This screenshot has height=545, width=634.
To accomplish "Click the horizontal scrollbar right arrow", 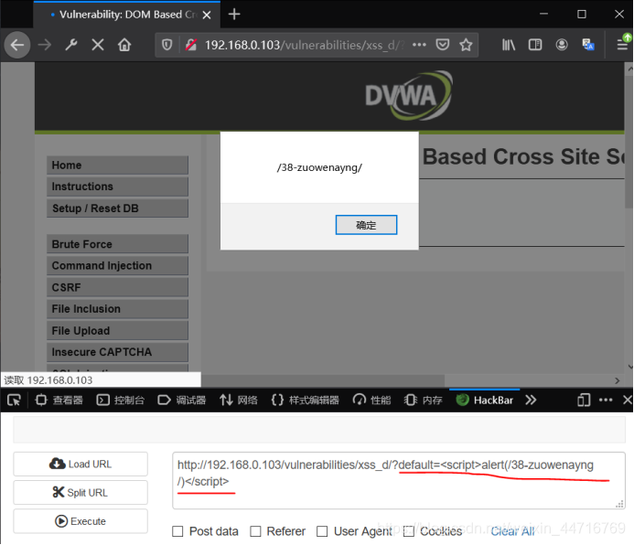I will (617, 380).
